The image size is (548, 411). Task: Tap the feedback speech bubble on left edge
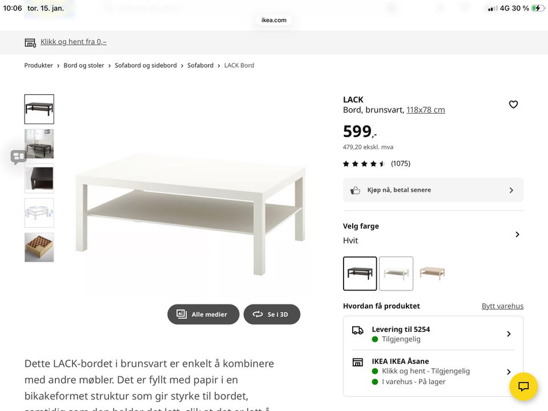click(x=18, y=156)
